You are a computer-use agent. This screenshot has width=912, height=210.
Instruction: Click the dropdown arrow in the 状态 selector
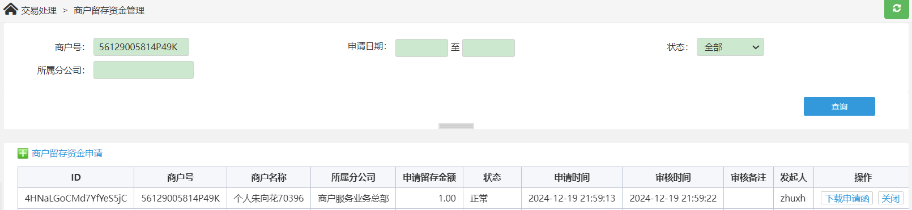pyautogui.click(x=755, y=47)
